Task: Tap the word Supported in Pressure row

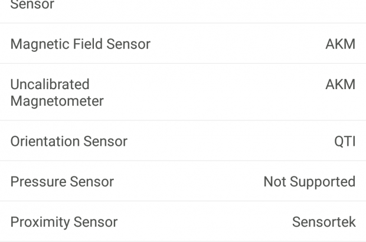Action: (x=321, y=182)
